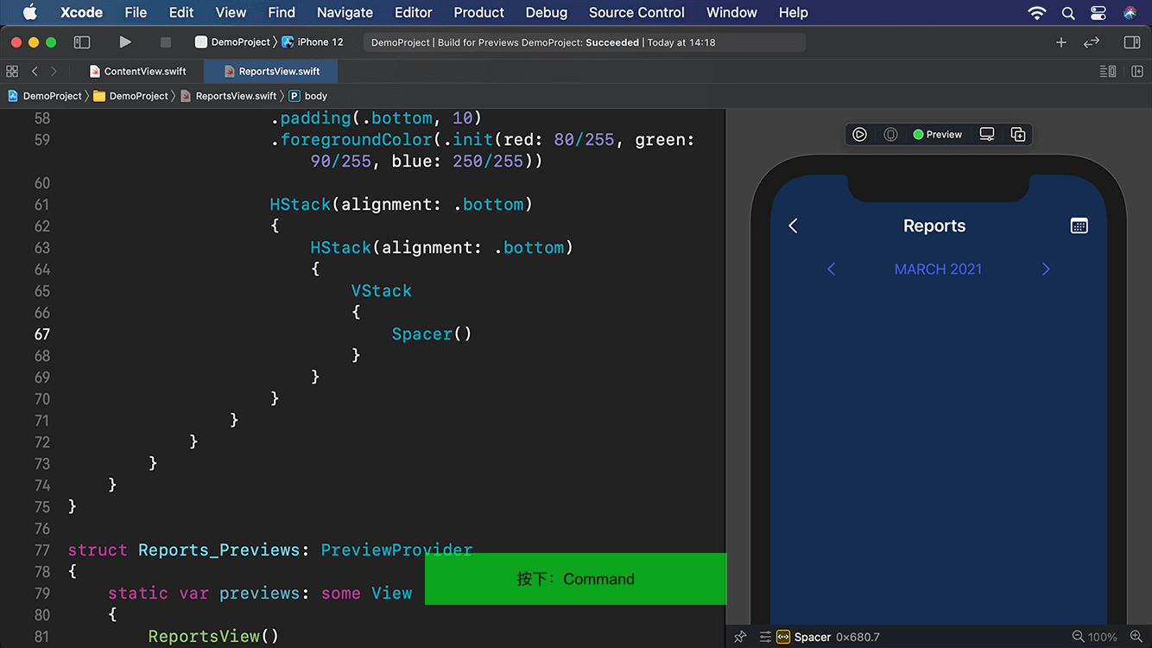
Task: Click the code review arrows button
Action: (x=1092, y=41)
